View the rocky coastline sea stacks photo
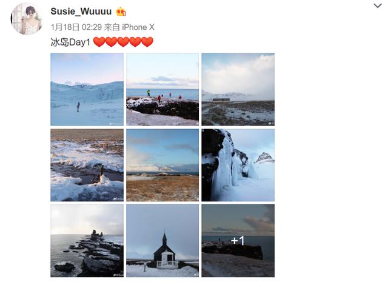The width and height of the screenshot is (388, 282). click(87, 241)
